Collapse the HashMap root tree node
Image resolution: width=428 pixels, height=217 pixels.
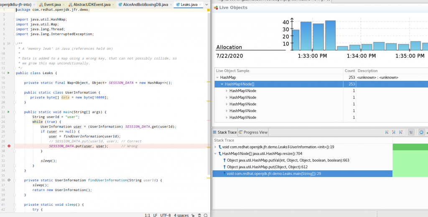(217, 77)
